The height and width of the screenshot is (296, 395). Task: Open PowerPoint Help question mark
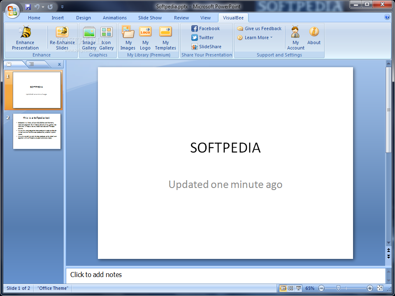(387, 17)
